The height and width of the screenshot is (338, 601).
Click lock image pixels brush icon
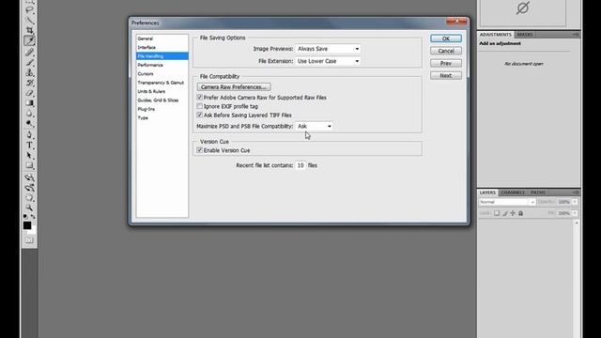[x=505, y=213]
